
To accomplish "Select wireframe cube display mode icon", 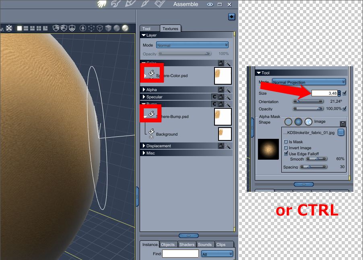I will tap(99, 28).
